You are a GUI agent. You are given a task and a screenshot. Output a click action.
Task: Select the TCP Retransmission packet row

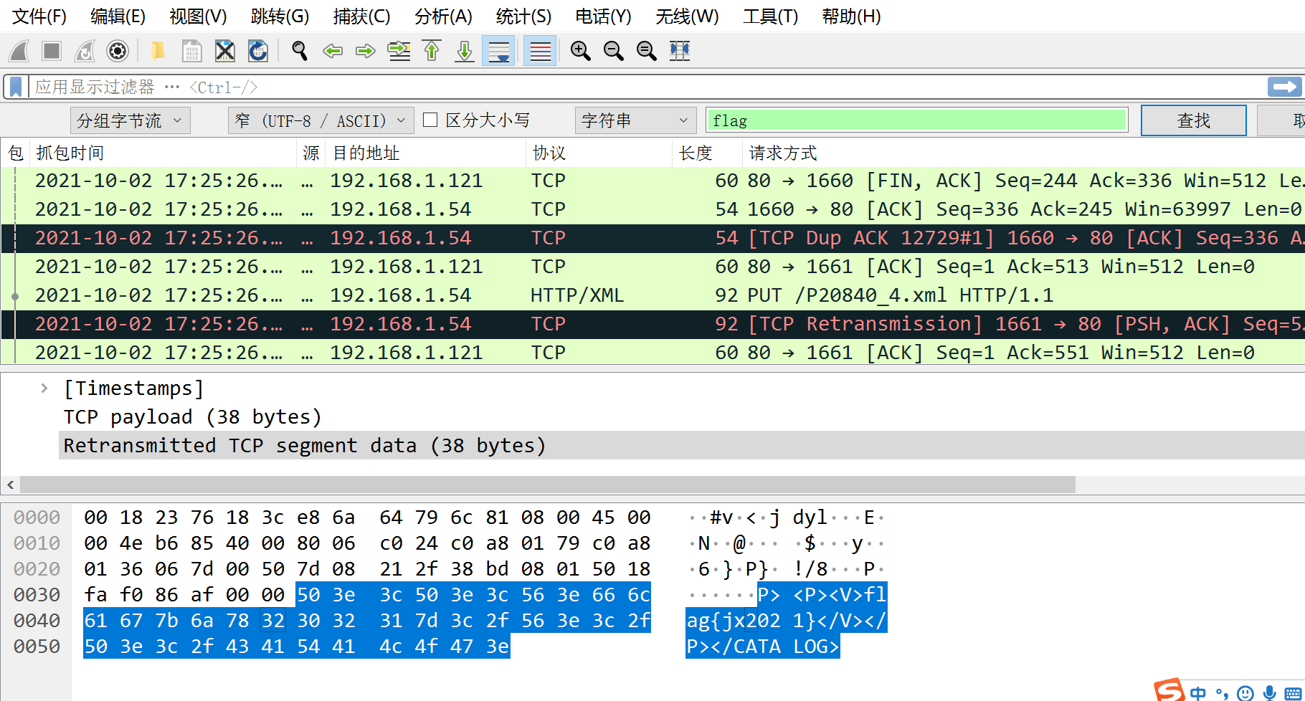(x=652, y=324)
